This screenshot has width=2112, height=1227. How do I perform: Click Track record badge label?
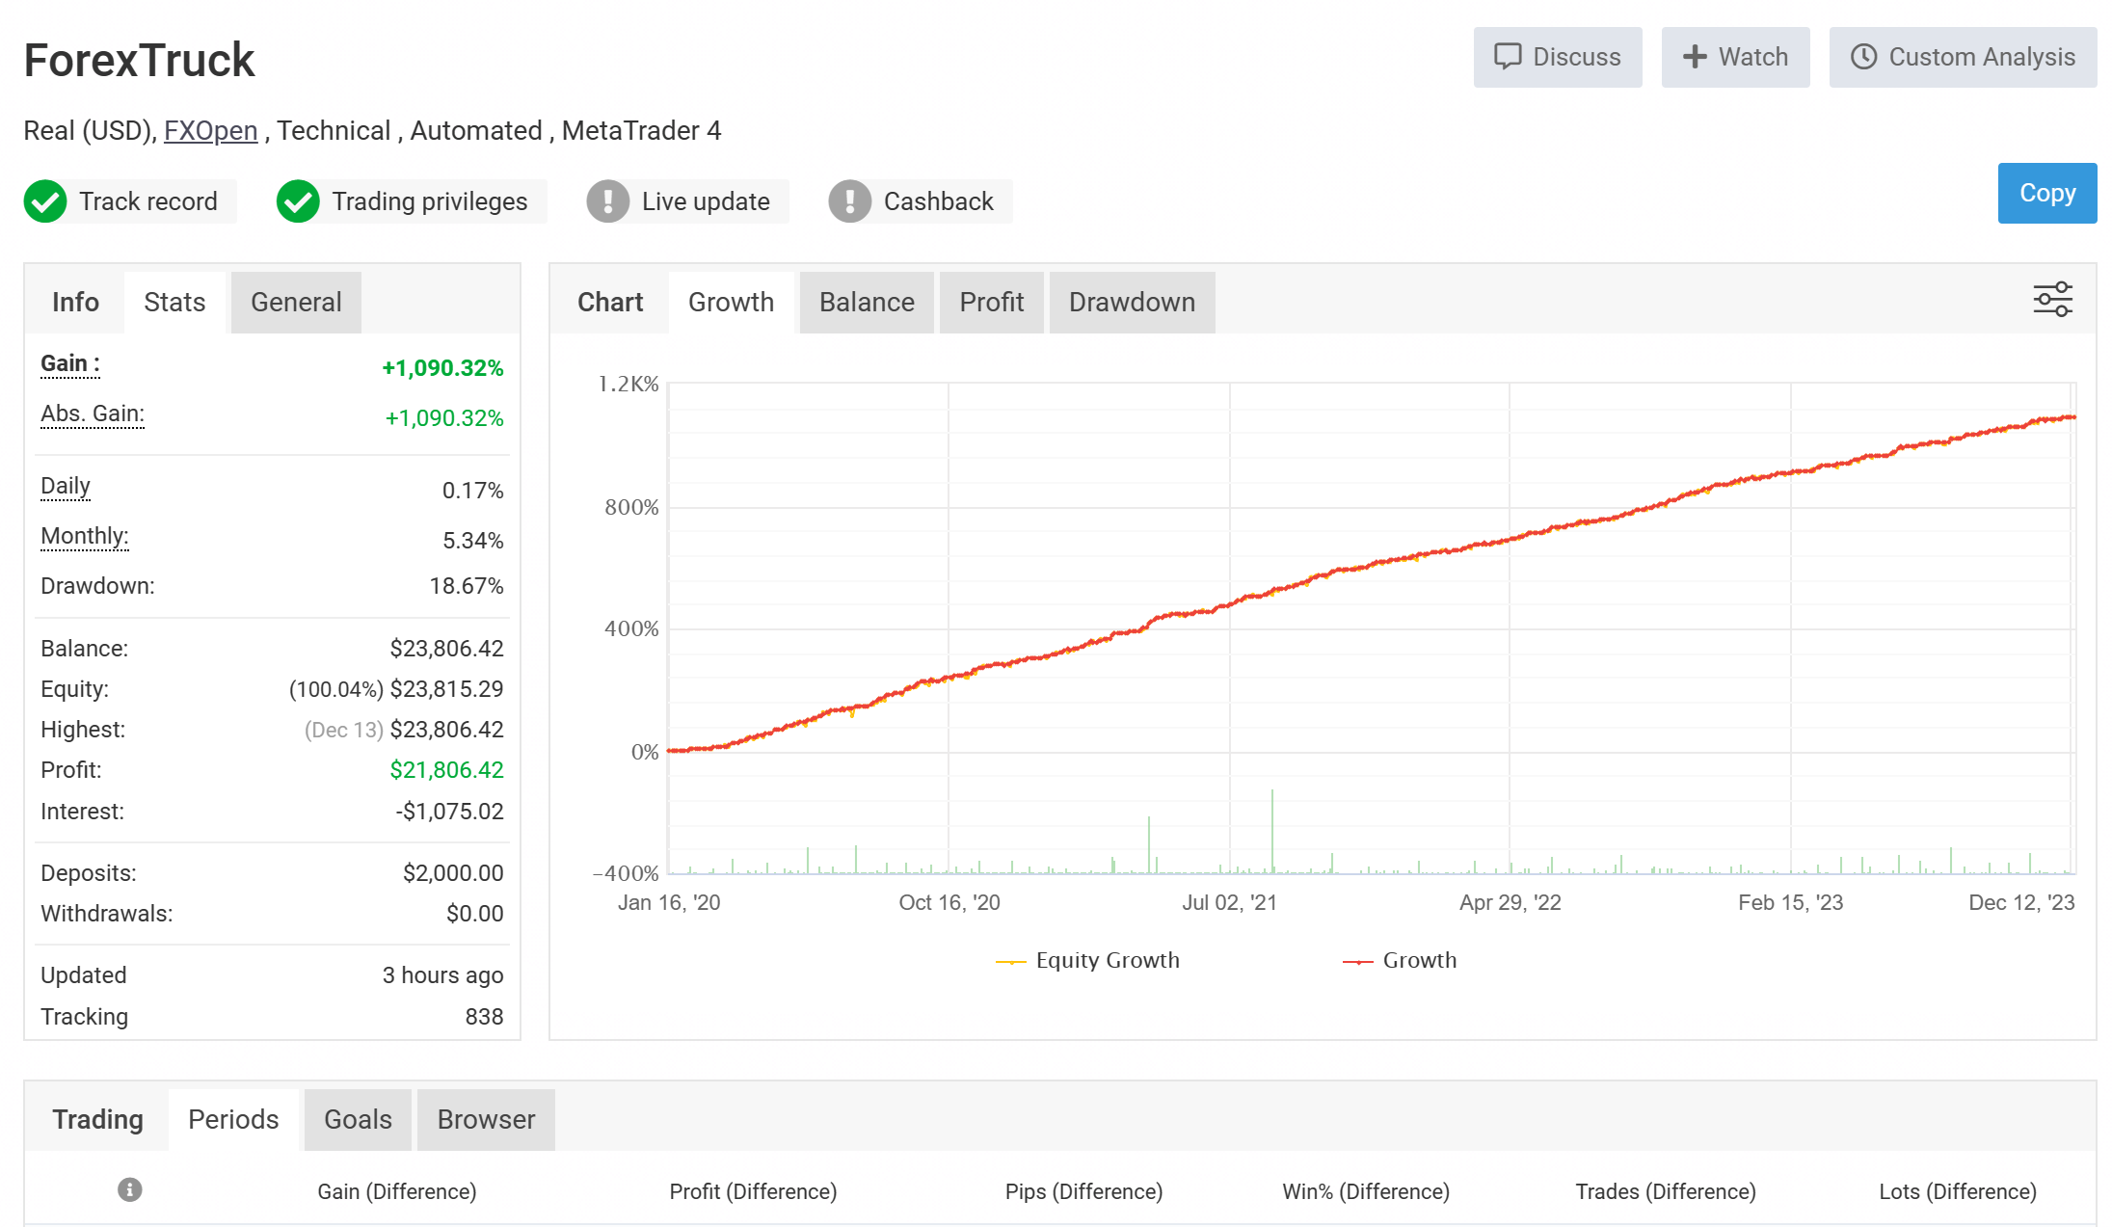(148, 201)
